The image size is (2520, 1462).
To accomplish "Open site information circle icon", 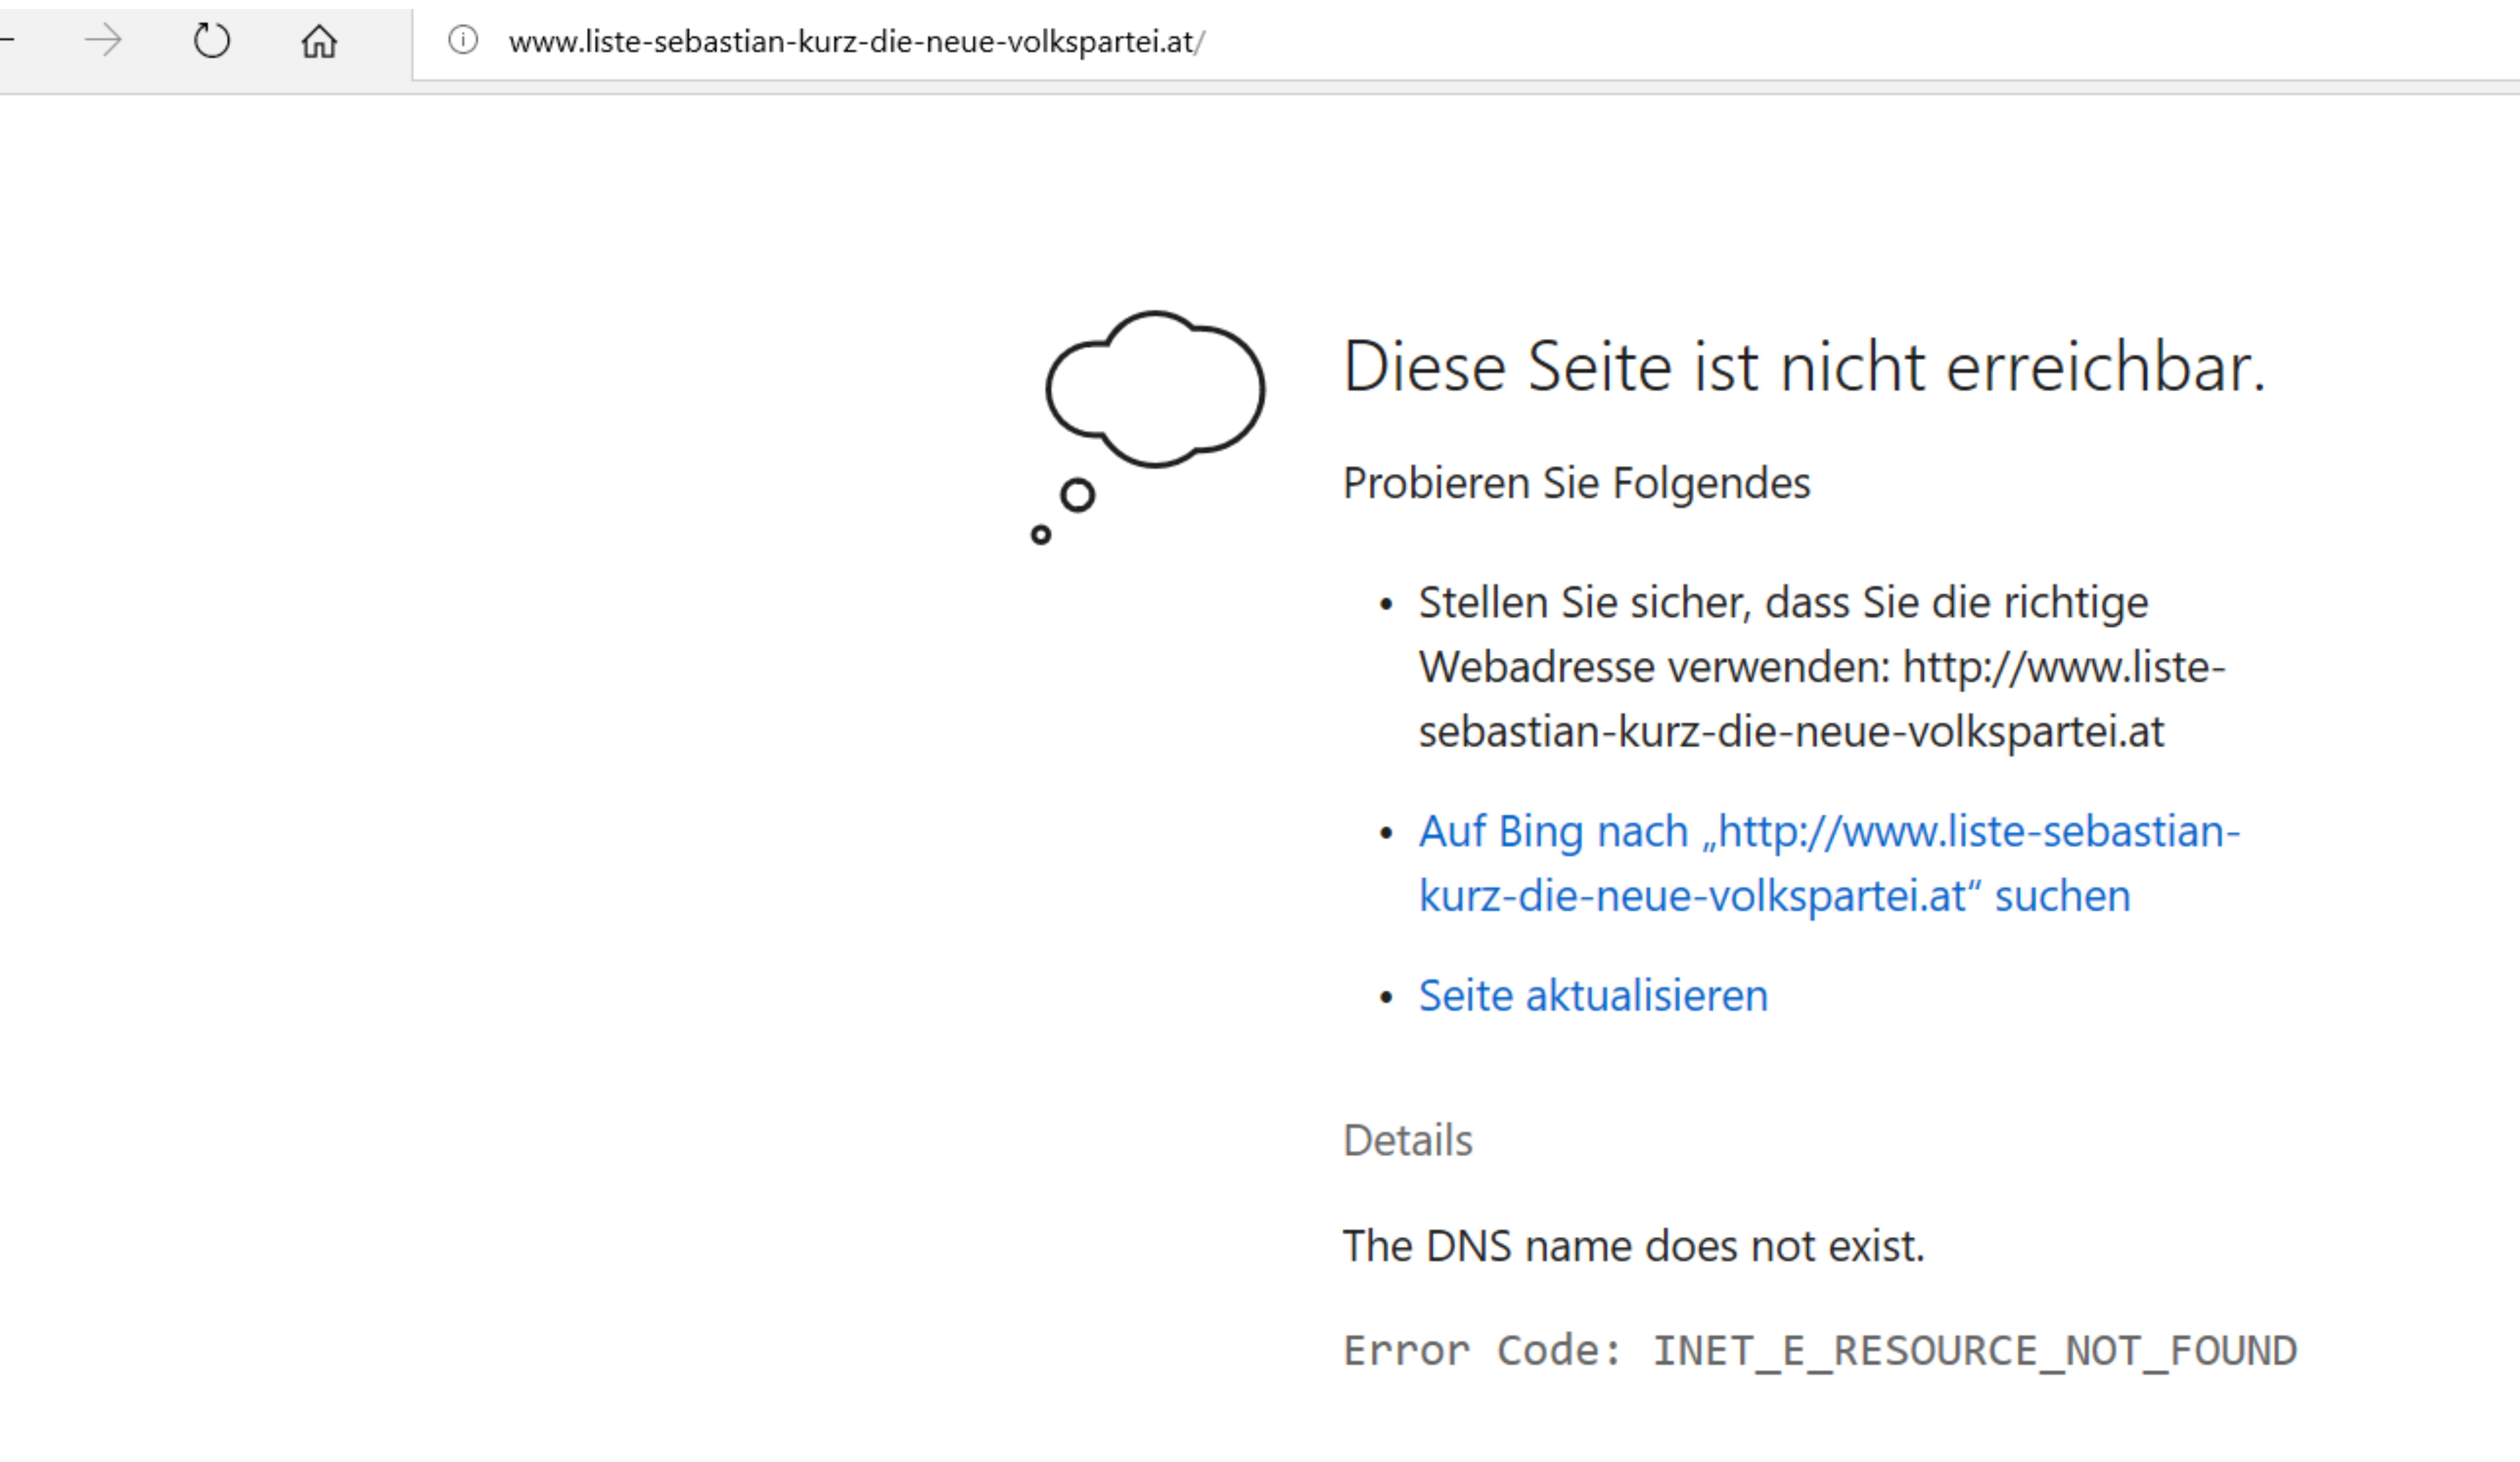I will tap(462, 41).
